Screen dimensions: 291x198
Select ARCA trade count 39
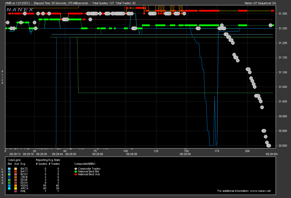pyautogui.click(x=57, y=188)
